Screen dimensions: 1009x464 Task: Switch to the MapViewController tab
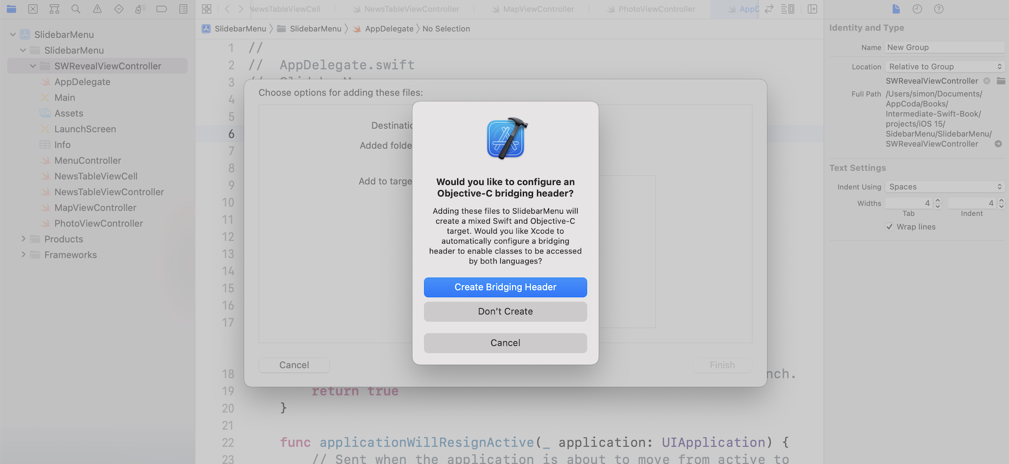point(538,9)
